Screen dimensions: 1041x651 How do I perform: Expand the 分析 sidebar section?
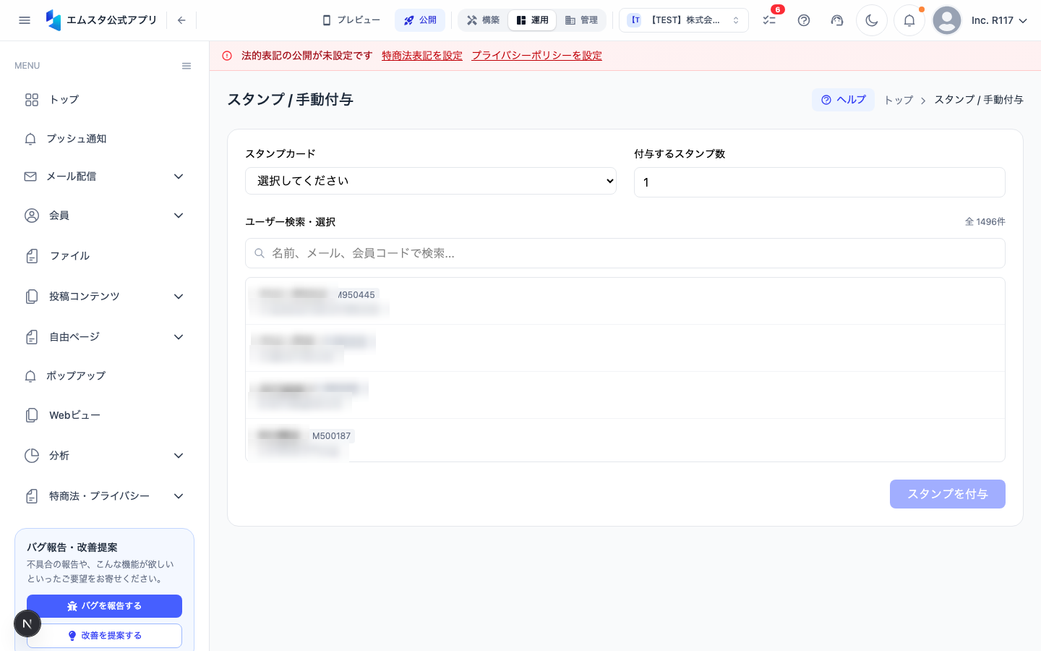[x=104, y=456]
